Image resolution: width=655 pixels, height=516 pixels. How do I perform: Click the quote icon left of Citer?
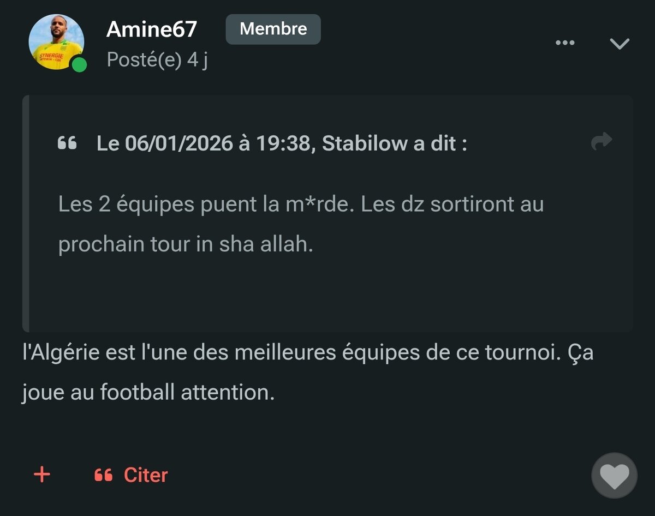click(x=103, y=475)
